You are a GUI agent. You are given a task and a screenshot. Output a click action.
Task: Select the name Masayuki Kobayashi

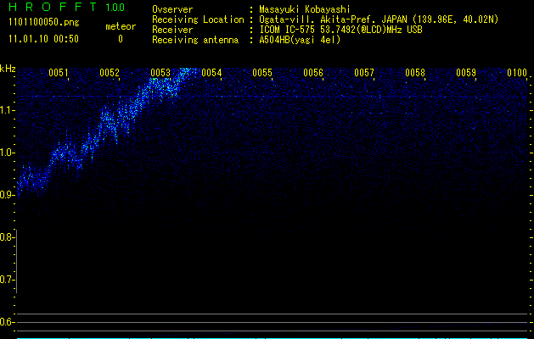pyautogui.click(x=305, y=9)
